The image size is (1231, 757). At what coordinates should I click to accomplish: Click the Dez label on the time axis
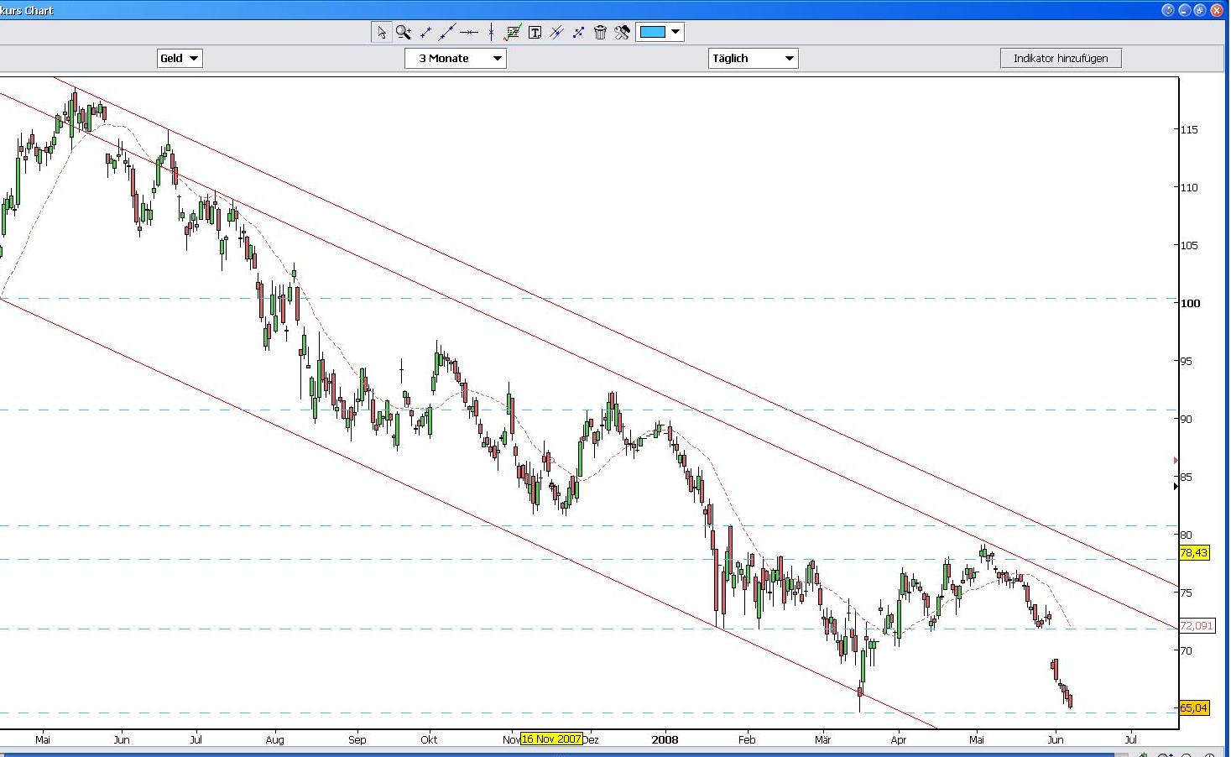click(x=591, y=740)
